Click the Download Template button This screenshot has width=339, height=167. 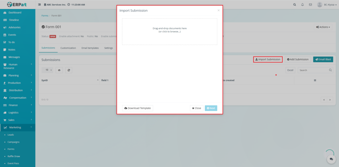(137, 108)
